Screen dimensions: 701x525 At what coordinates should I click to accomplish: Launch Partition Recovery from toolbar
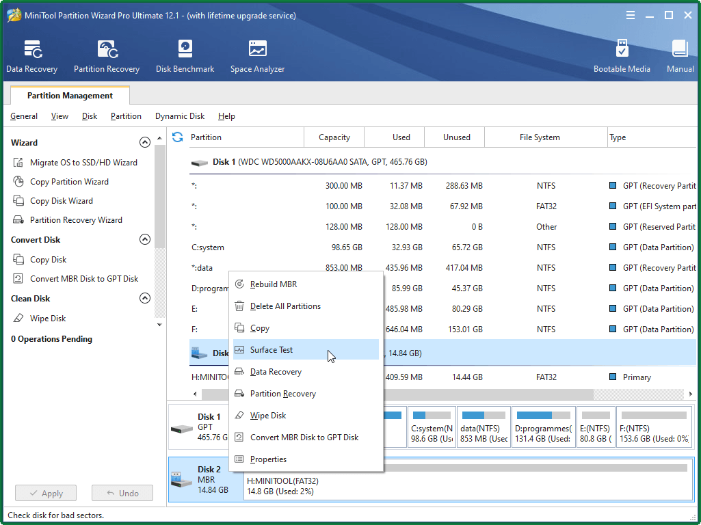pos(107,56)
